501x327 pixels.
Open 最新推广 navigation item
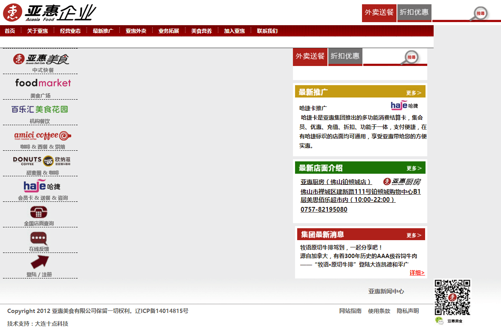click(103, 31)
